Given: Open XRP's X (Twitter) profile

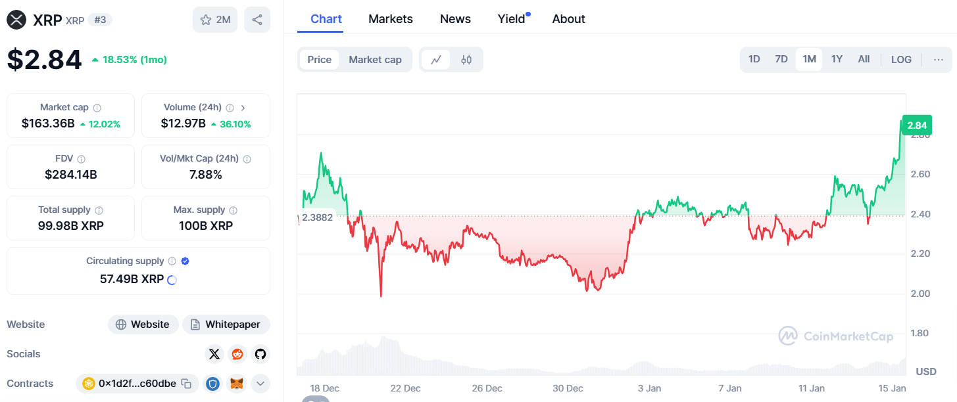Looking at the screenshot, I should [x=214, y=354].
